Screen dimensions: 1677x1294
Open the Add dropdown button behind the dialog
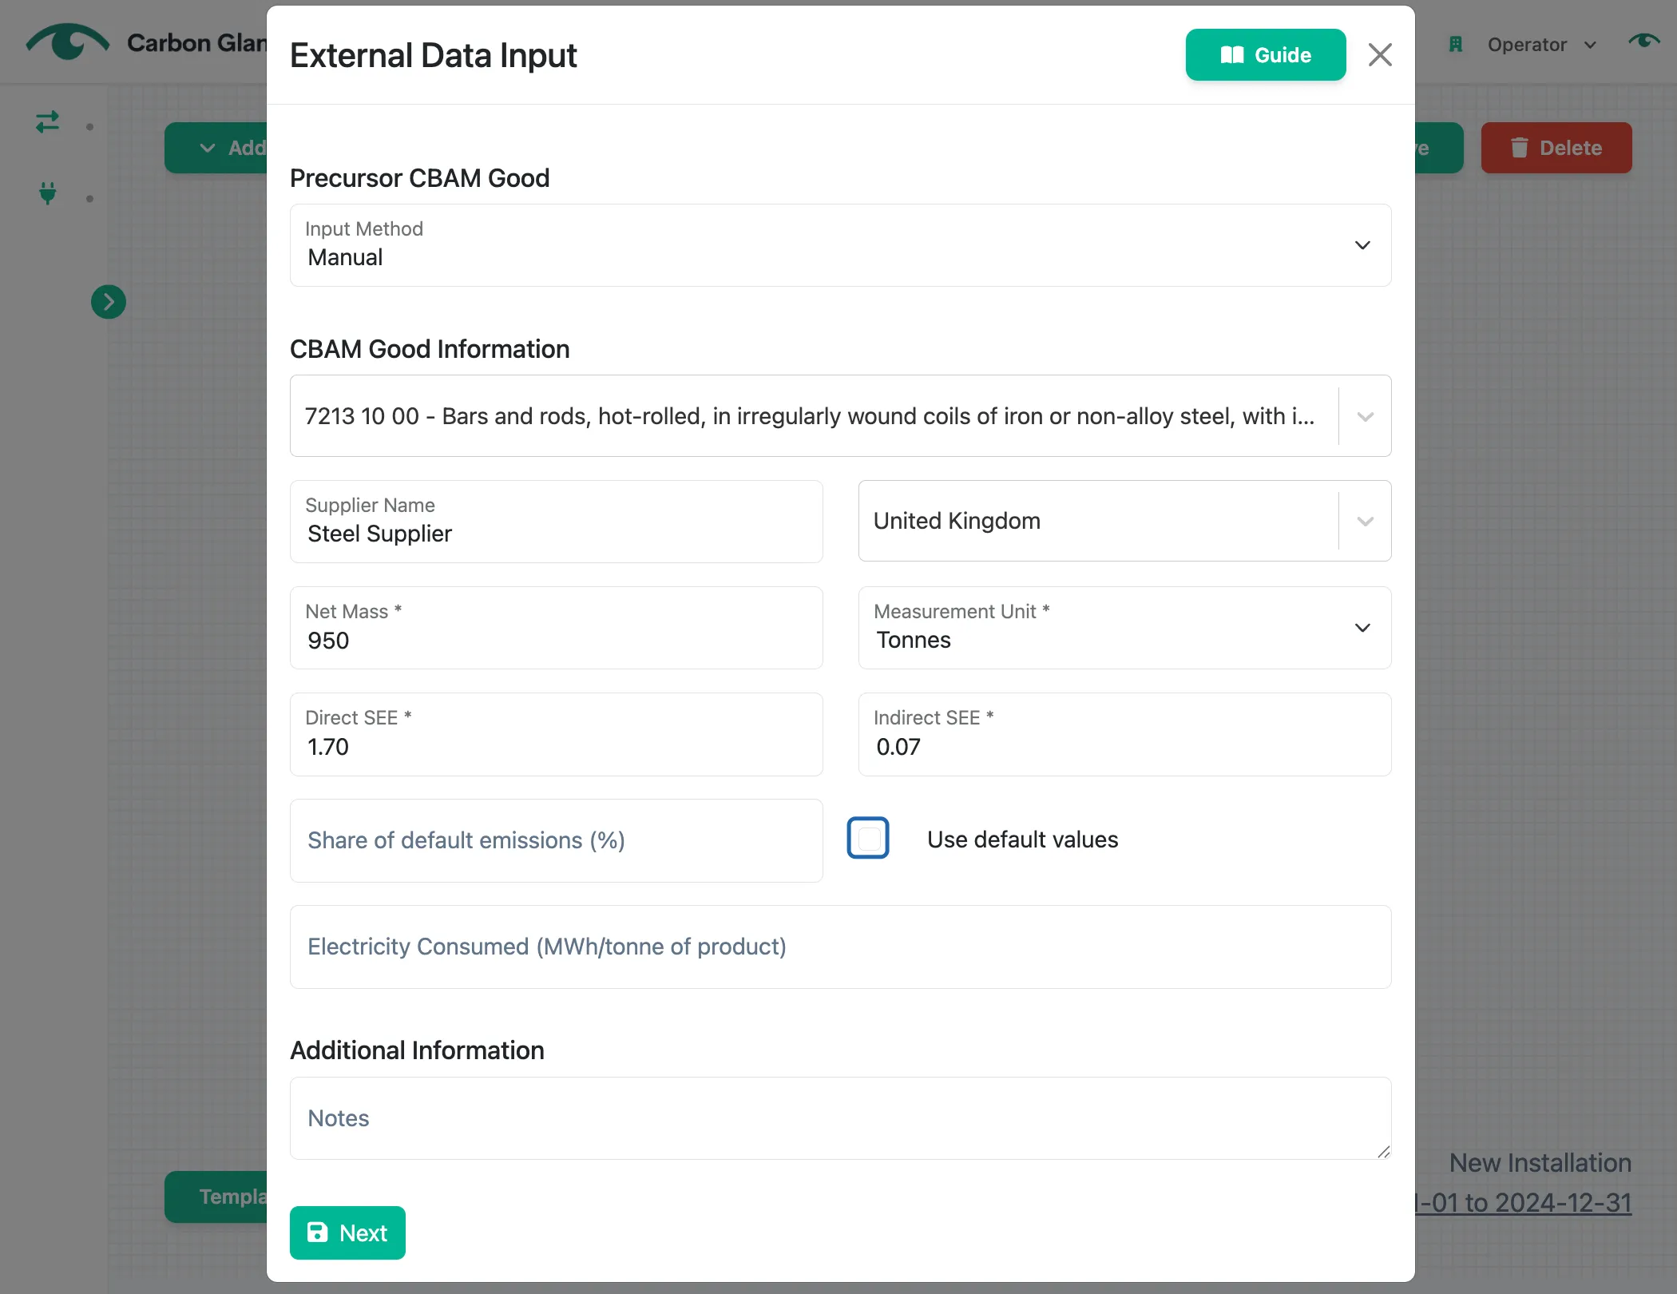216,148
